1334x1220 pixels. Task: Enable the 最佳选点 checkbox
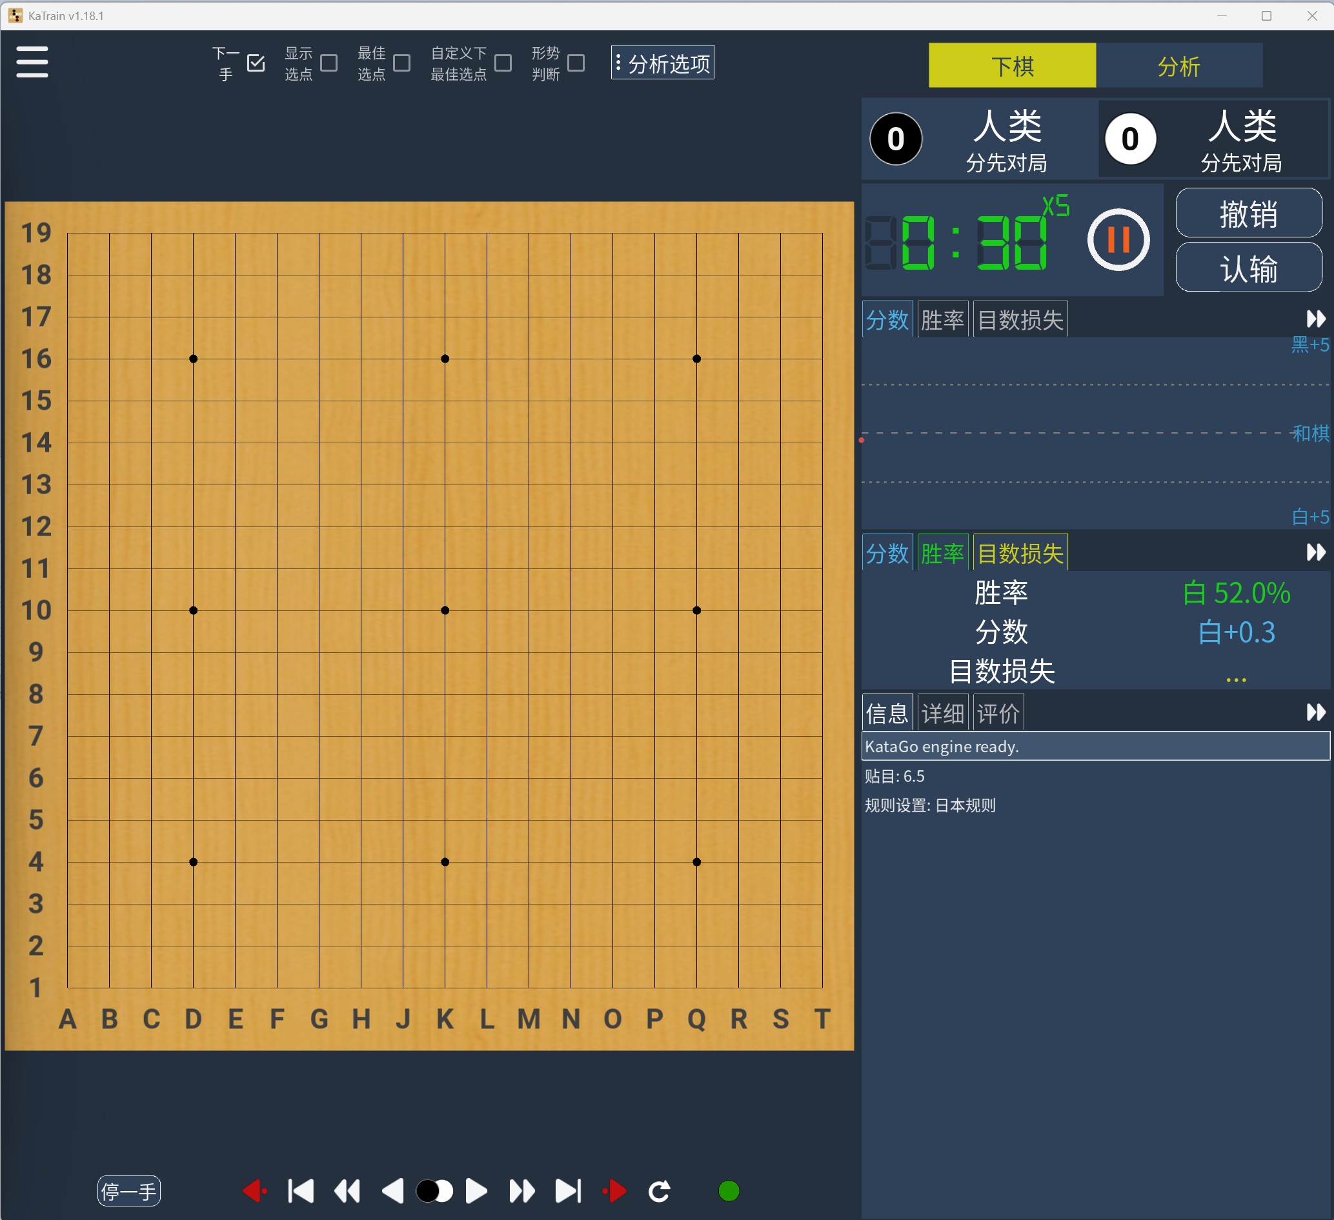pos(401,63)
